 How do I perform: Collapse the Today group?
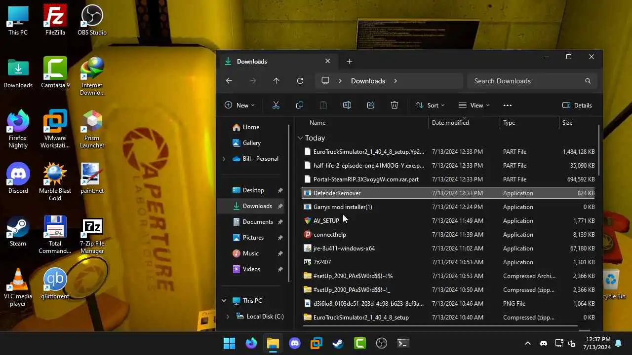(300, 138)
